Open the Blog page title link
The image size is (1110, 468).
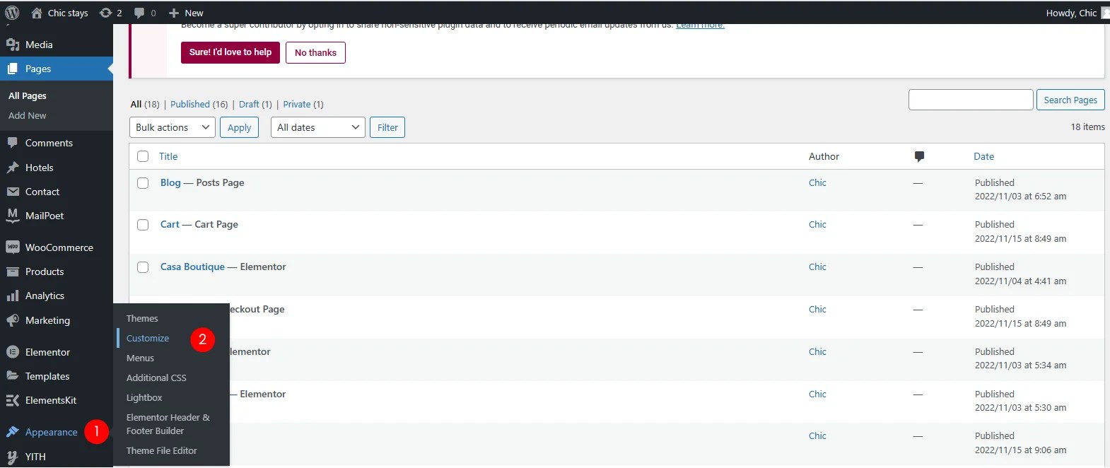point(170,182)
